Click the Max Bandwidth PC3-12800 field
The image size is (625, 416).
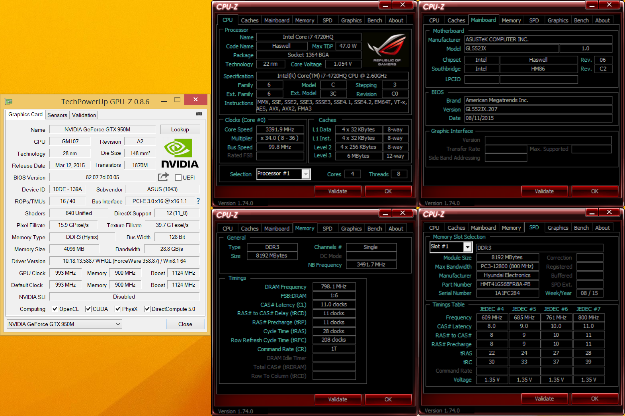[x=507, y=266]
